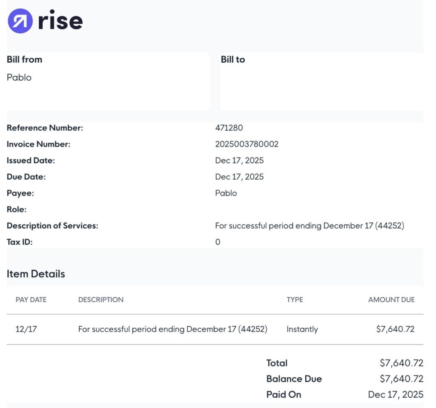Click the TYPE column header
This screenshot has height=408, width=436.
(295, 300)
